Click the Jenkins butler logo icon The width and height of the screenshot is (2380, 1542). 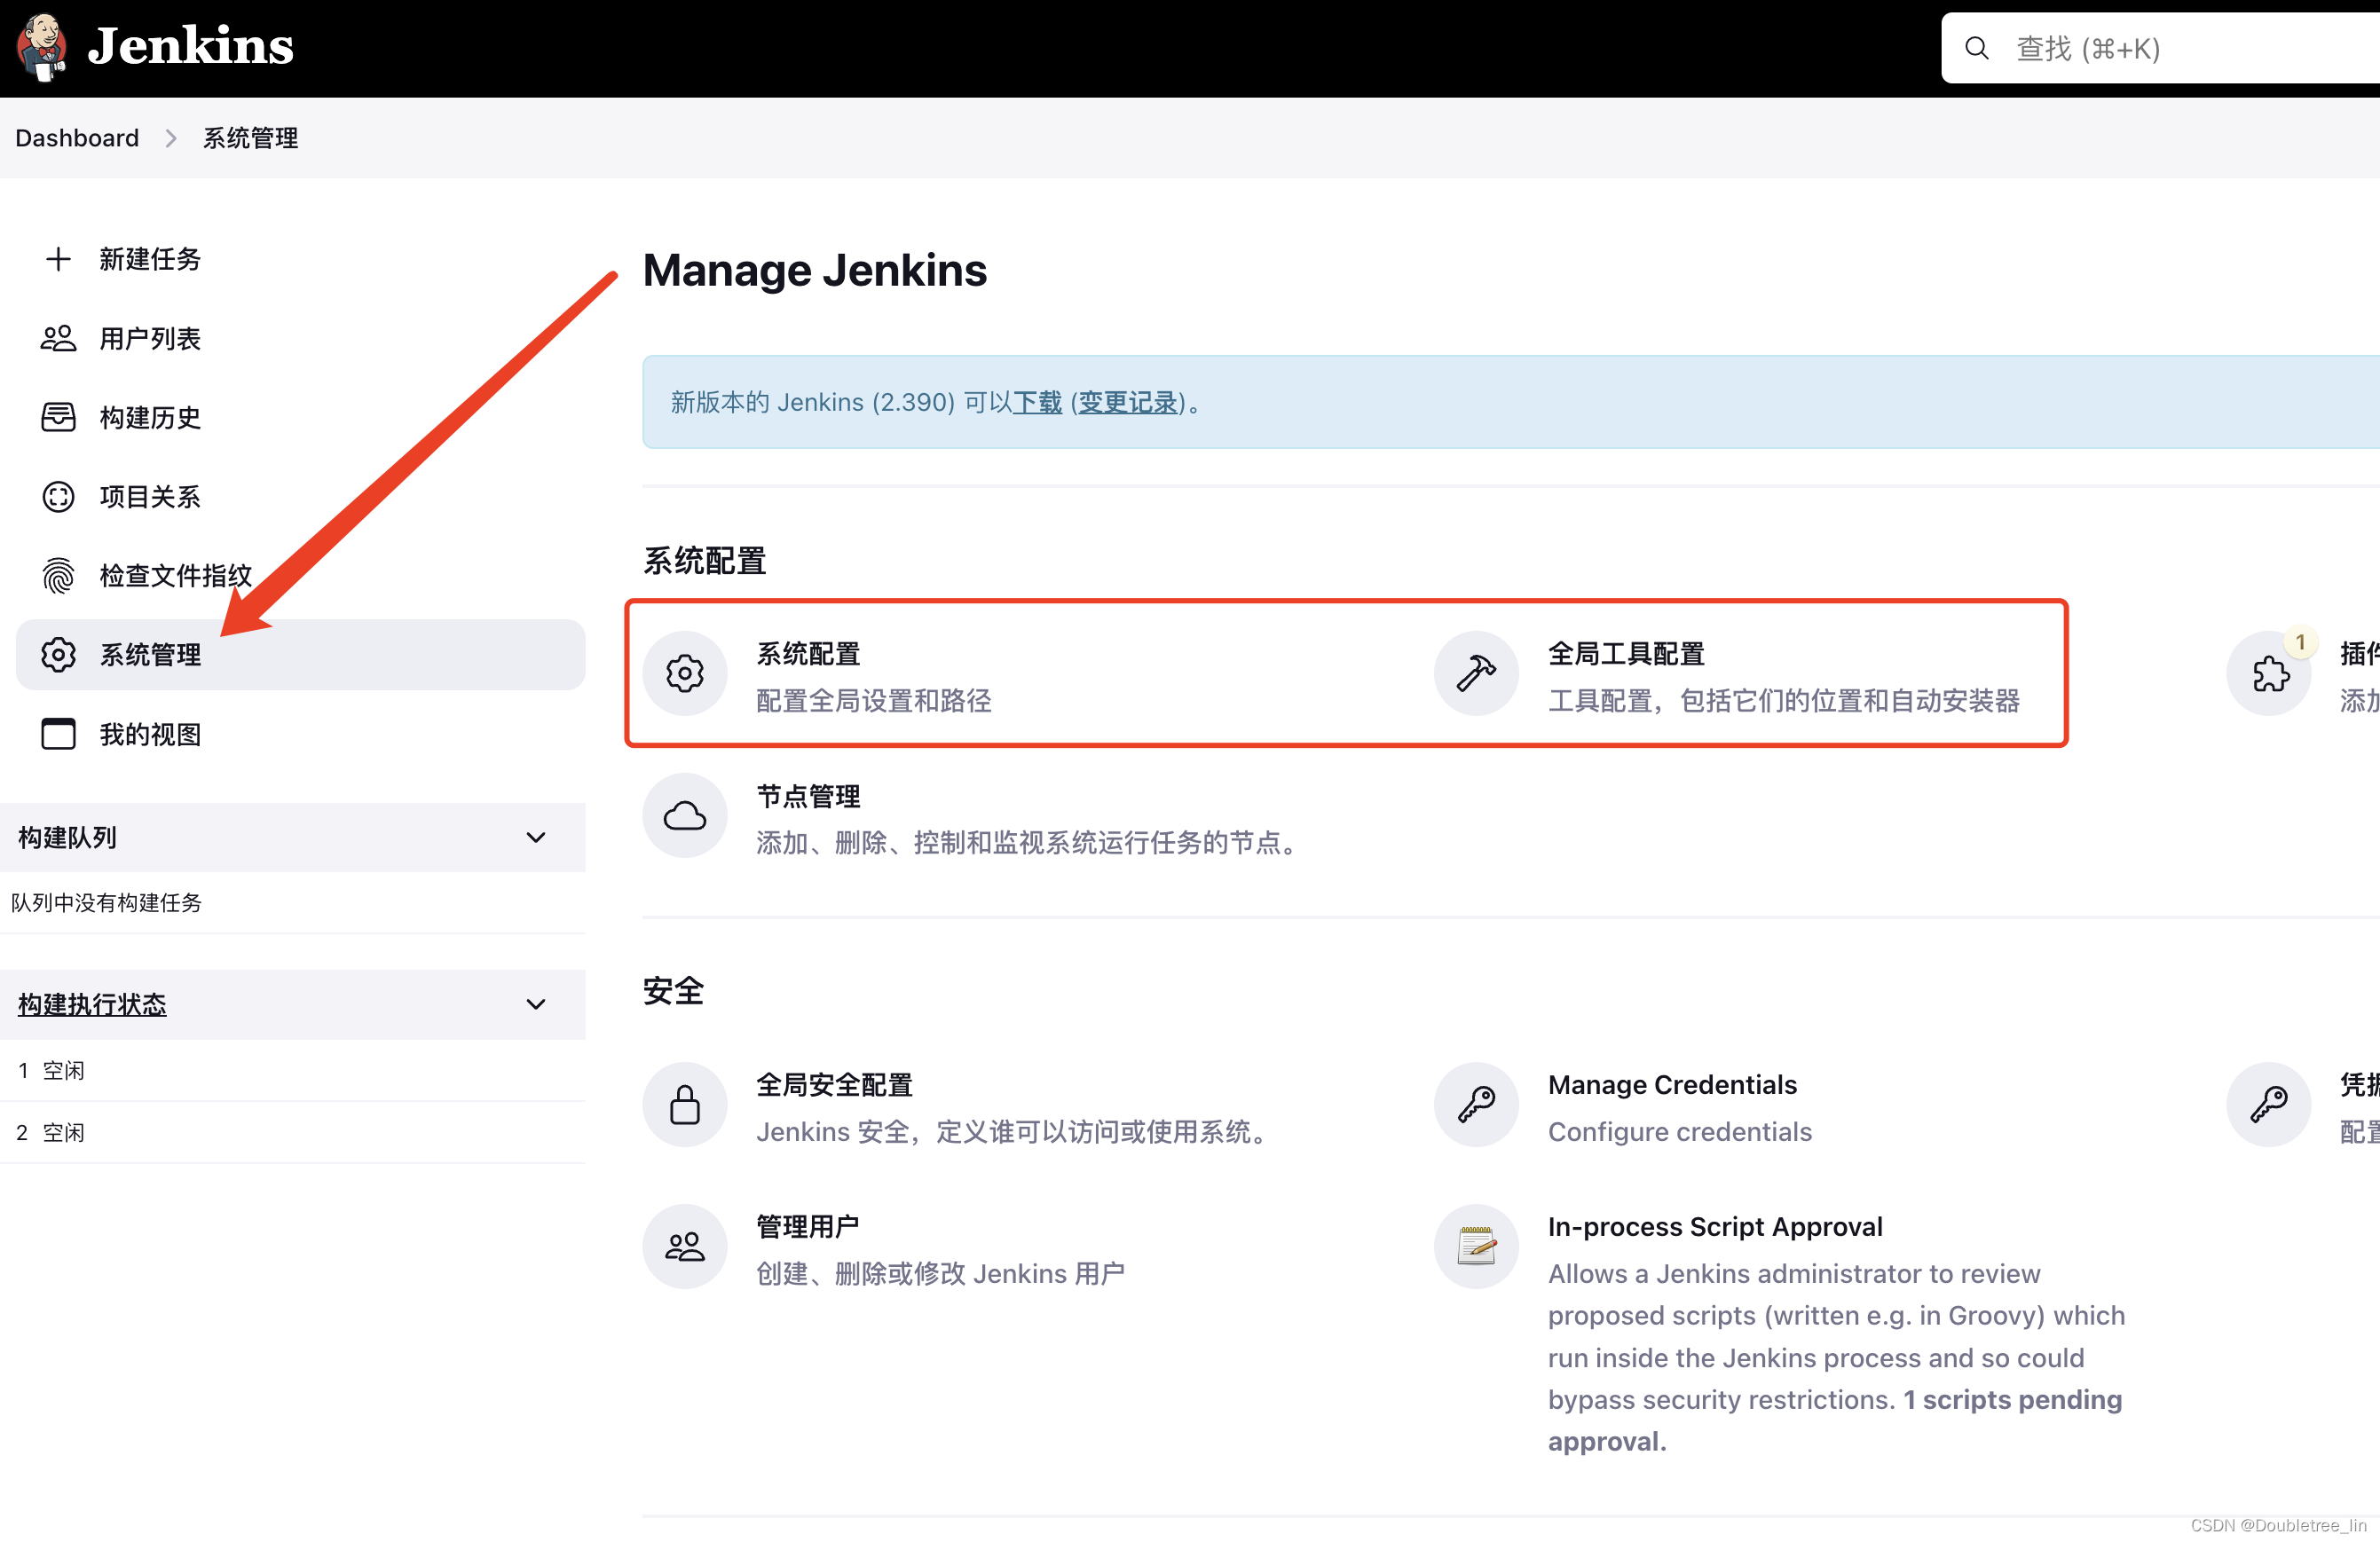click(x=42, y=47)
